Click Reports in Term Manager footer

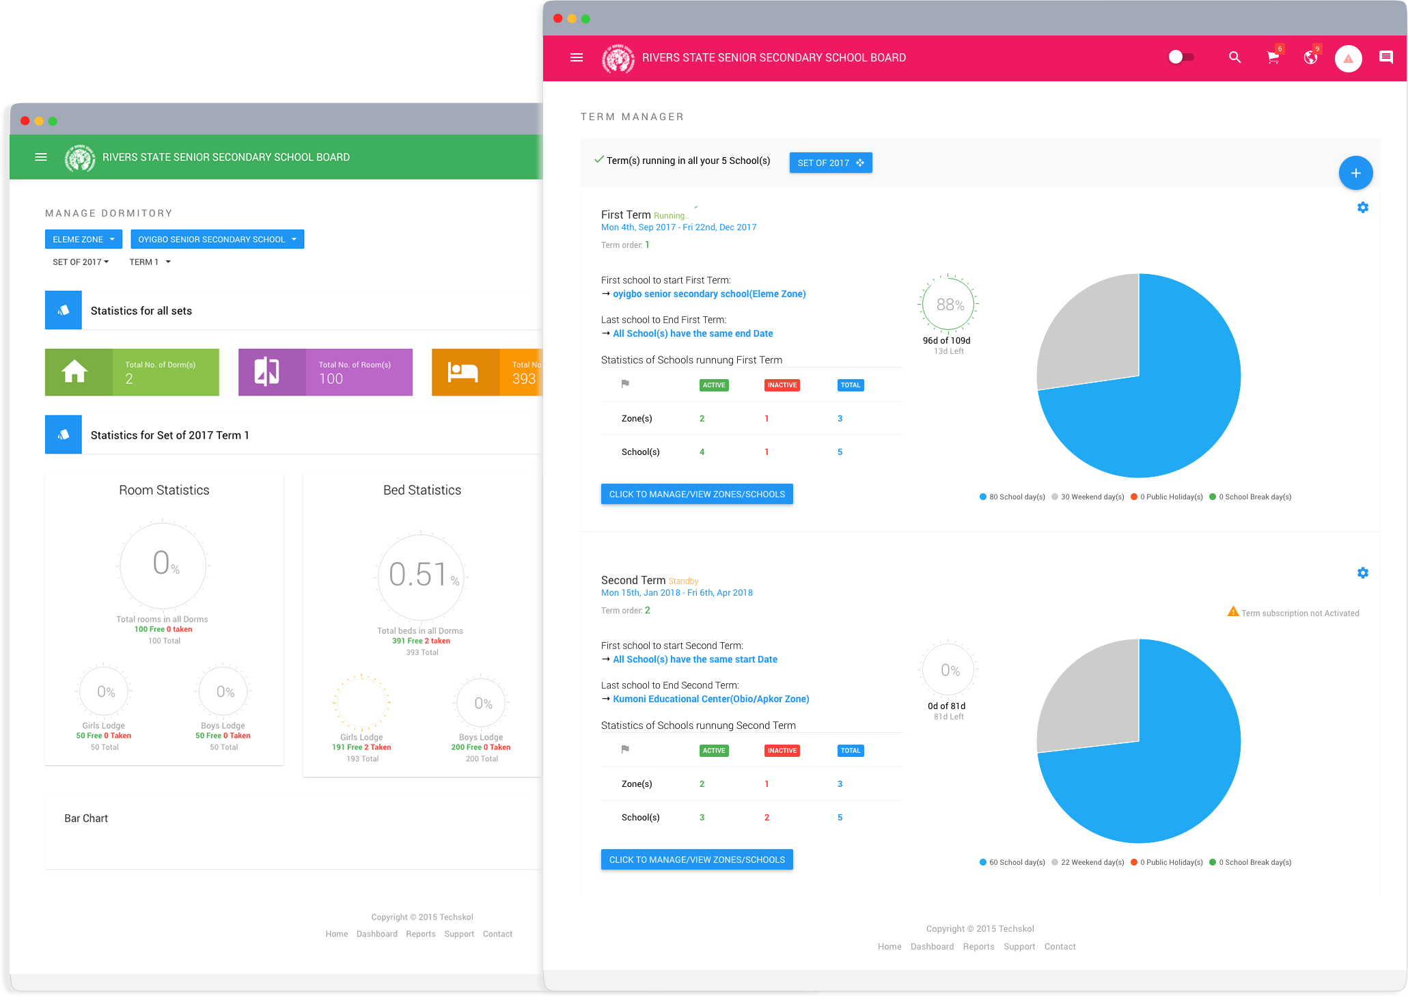pos(978,946)
